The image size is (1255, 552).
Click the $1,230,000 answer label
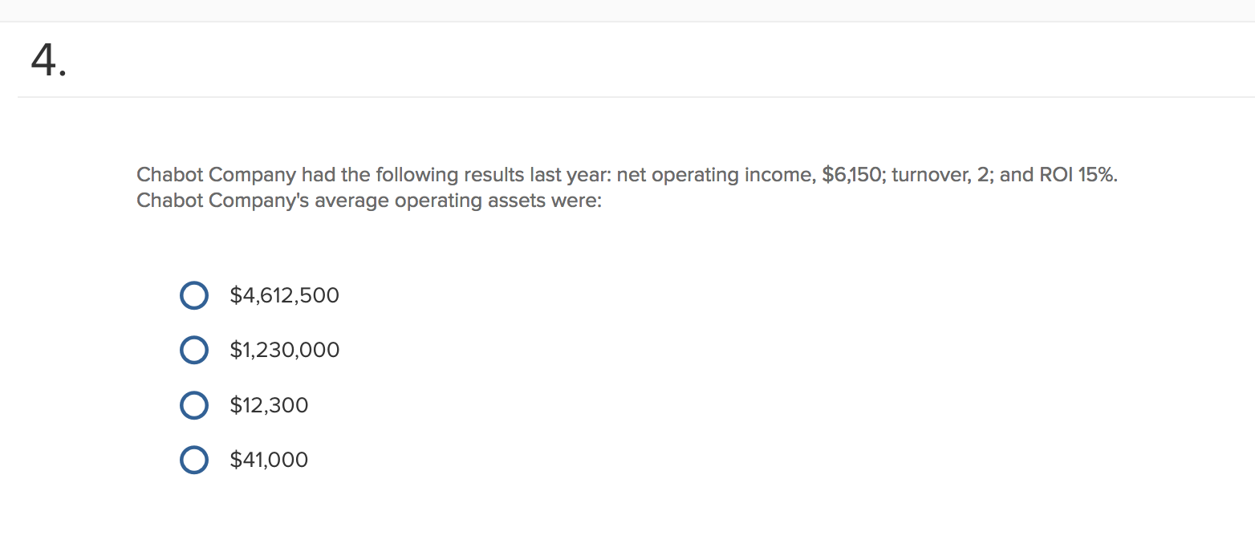click(284, 350)
